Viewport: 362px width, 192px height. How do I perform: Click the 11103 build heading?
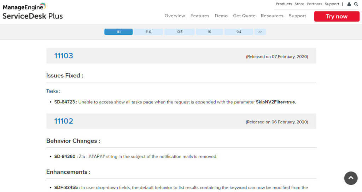64,56
